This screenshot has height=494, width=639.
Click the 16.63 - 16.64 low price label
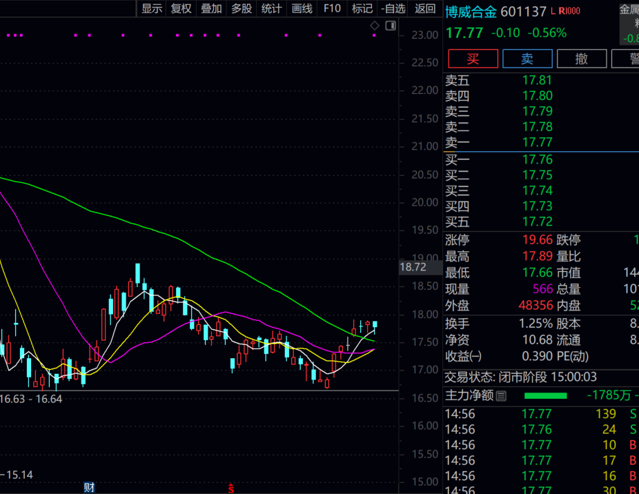tap(31, 399)
